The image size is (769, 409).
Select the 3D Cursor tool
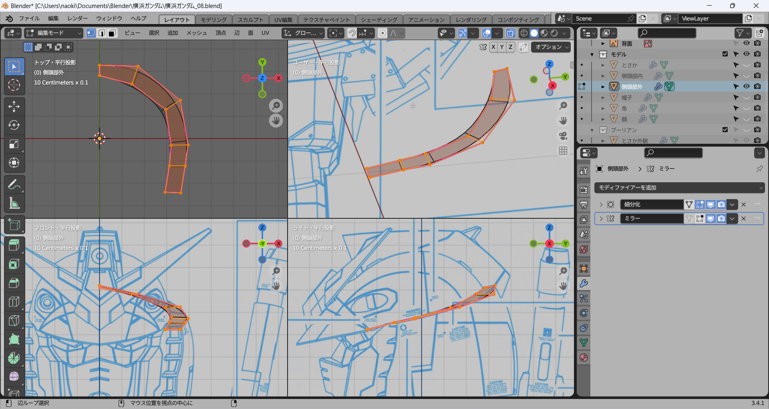pyautogui.click(x=14, y=85)
